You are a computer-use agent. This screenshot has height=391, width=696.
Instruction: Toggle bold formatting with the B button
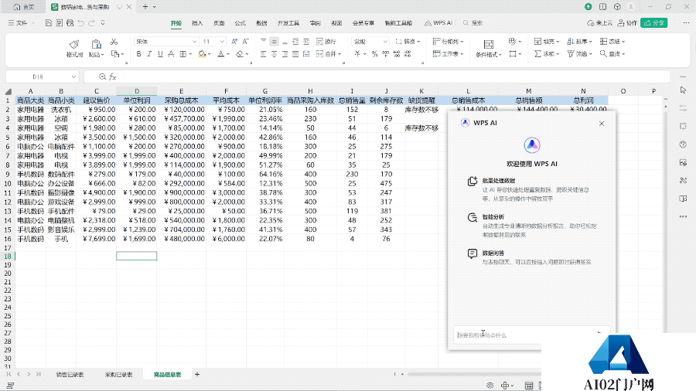[139, 54]
